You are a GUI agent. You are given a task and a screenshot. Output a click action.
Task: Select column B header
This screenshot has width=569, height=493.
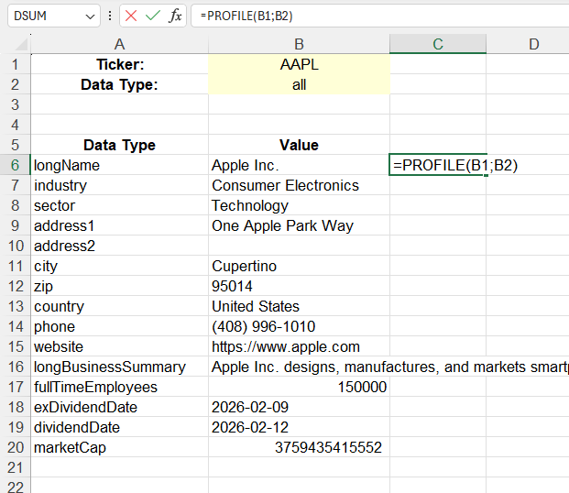299,45
